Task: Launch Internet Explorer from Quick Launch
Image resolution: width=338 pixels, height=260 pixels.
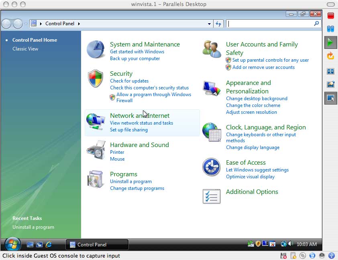Action: tap(49, 244)
